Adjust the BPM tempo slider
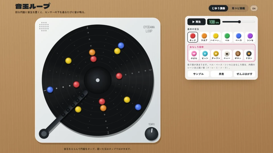273x153 pixels. 239,22
